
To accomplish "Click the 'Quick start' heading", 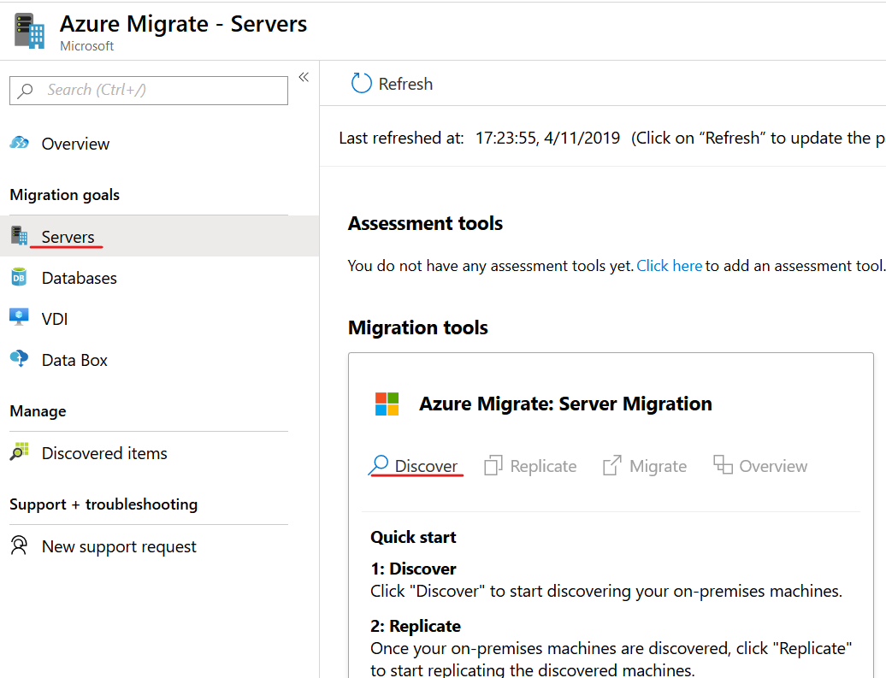I will pos(413,537).
